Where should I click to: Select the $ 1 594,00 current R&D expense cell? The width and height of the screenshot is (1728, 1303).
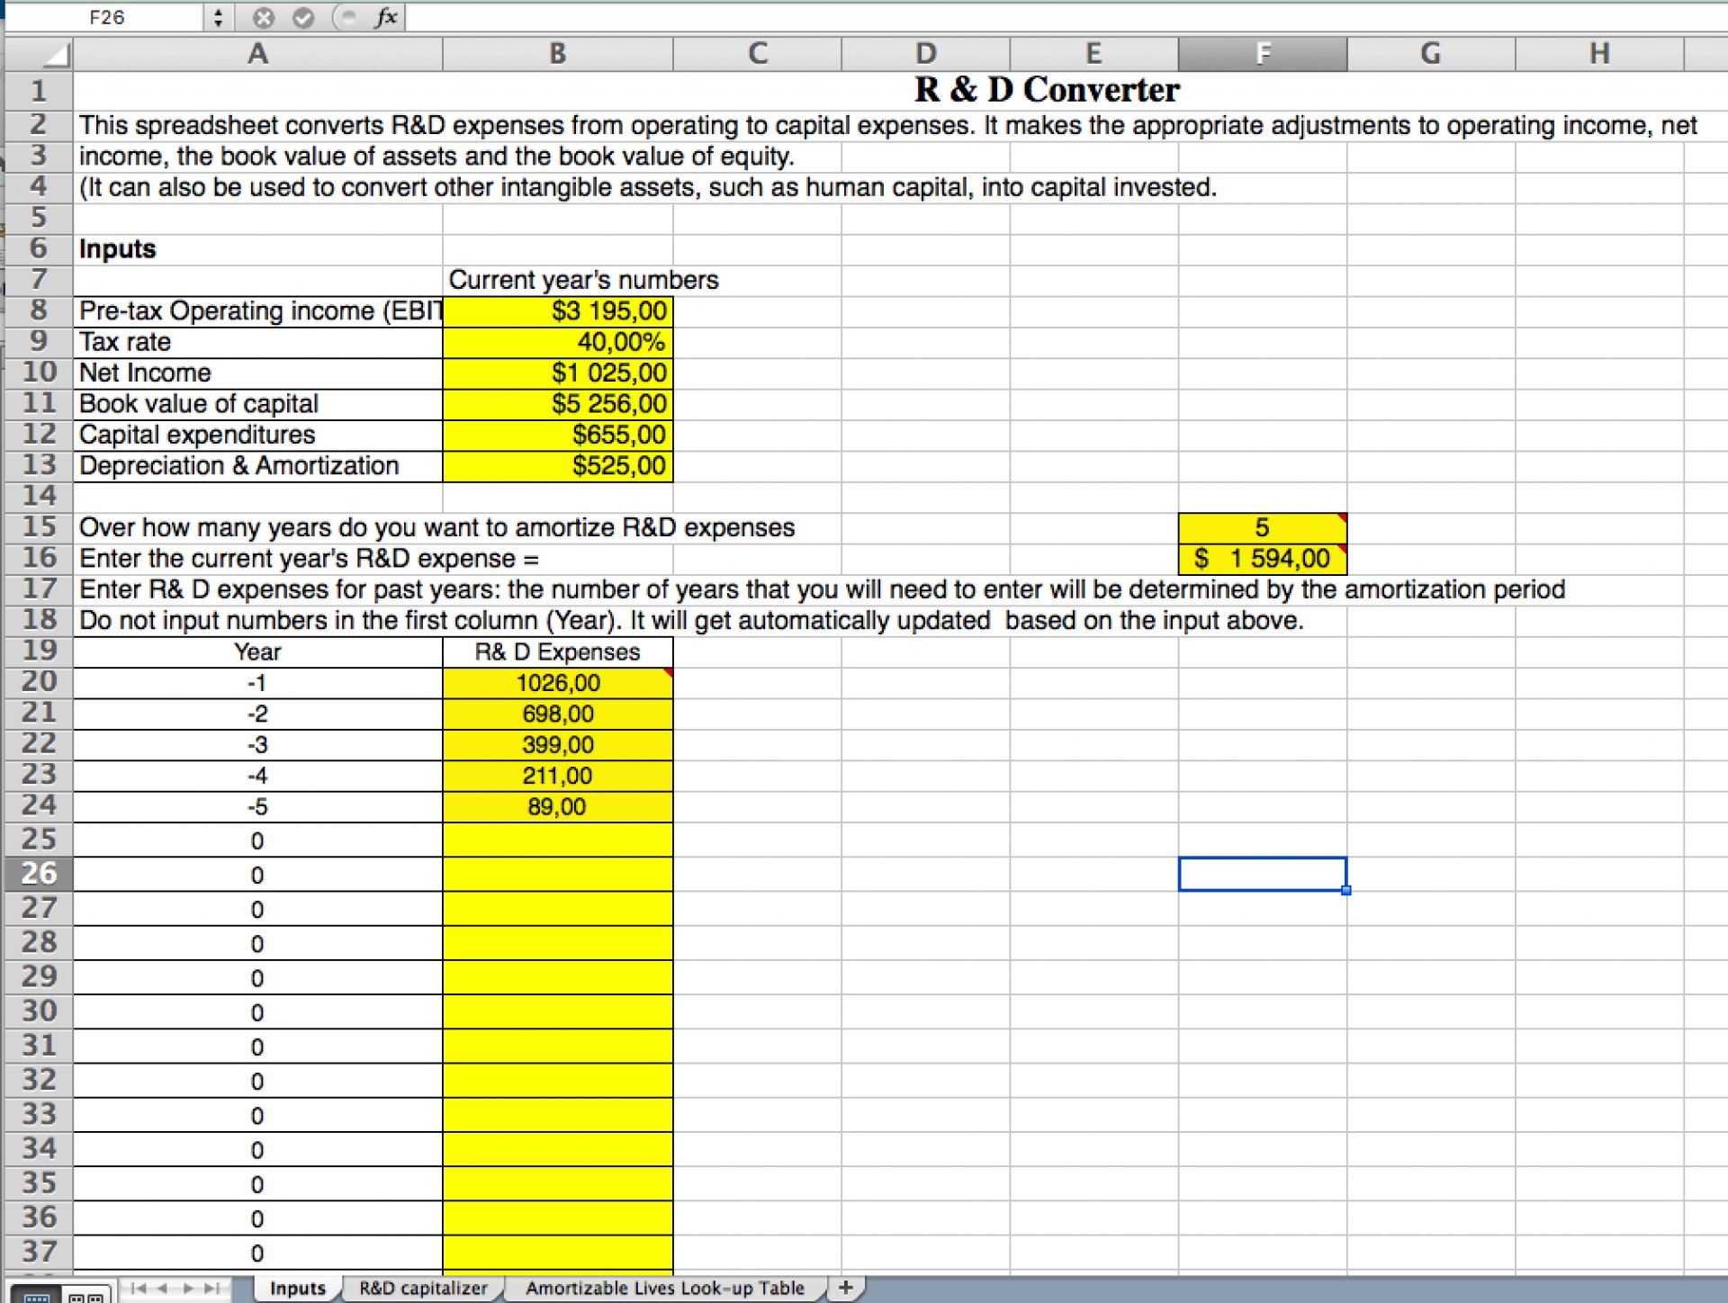pos(1263,559)
